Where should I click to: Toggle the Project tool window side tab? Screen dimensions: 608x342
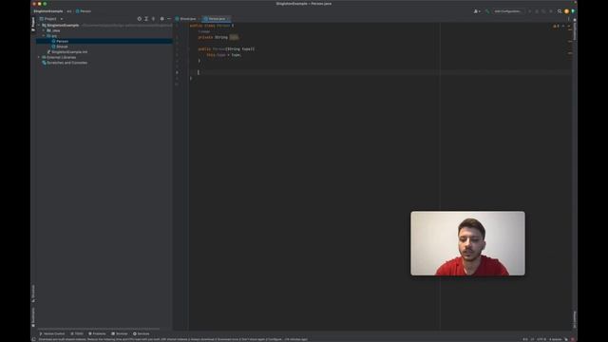coord(33,23)
